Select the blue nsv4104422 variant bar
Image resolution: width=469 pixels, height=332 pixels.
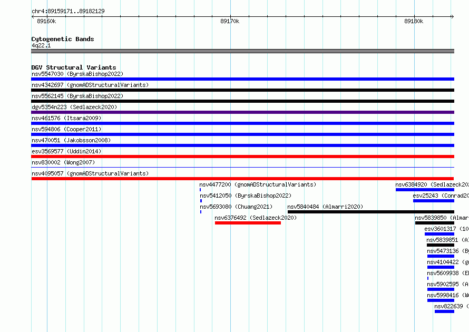(x=441, y=267)
